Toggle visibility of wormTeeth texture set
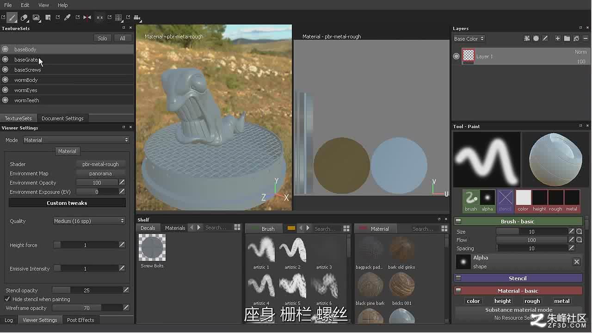Screen dimensions: 592x333 (x=5, y=100)
